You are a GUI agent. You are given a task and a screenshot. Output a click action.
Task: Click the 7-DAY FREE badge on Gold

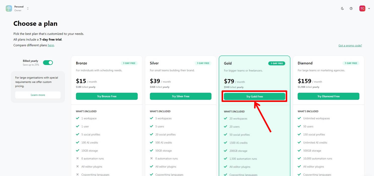coord(277,63)
